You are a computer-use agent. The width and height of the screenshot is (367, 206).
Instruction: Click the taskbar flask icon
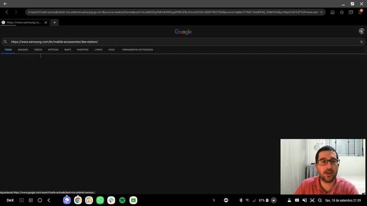click(x=289, y=200)
